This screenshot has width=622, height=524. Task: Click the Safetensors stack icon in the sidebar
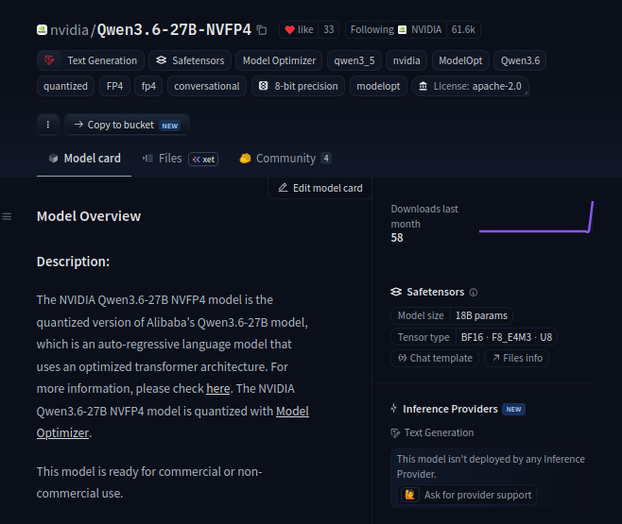pos(396,292)
